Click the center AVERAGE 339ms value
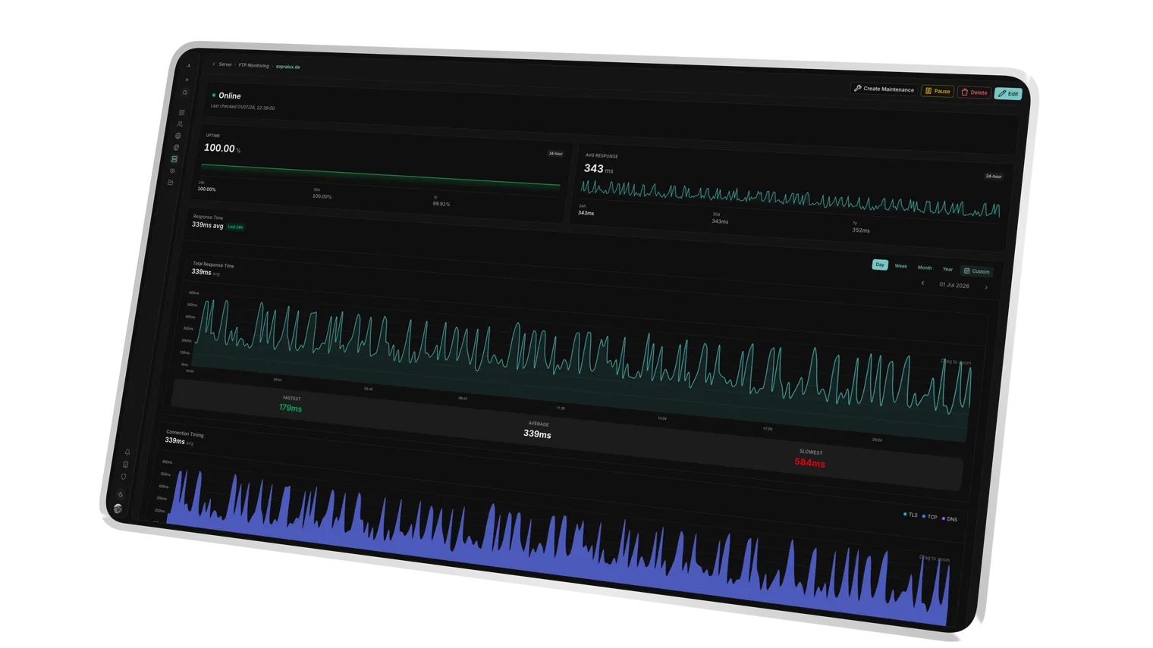The image size is (1153, 648). click(x=537, y=434)
